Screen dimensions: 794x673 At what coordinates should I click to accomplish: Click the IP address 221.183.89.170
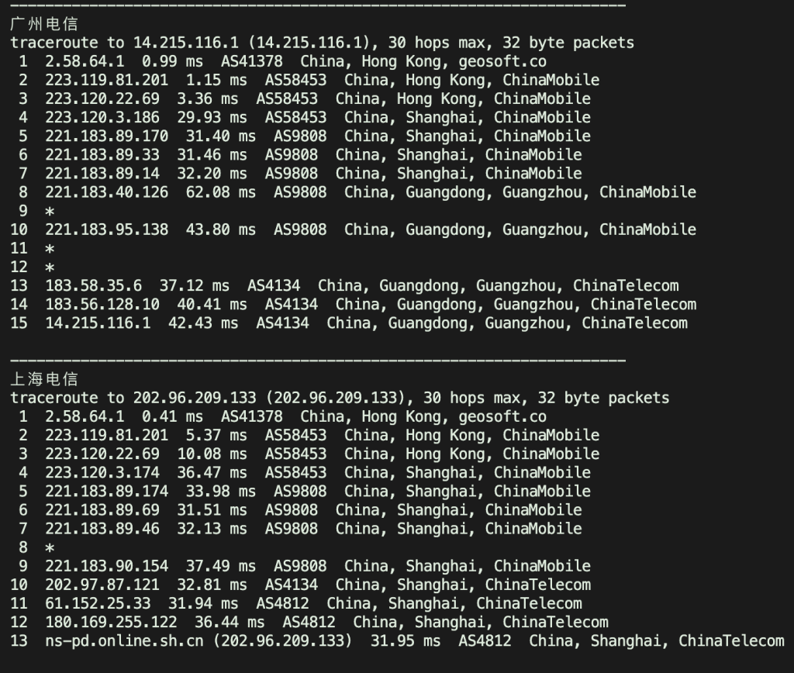106,136
